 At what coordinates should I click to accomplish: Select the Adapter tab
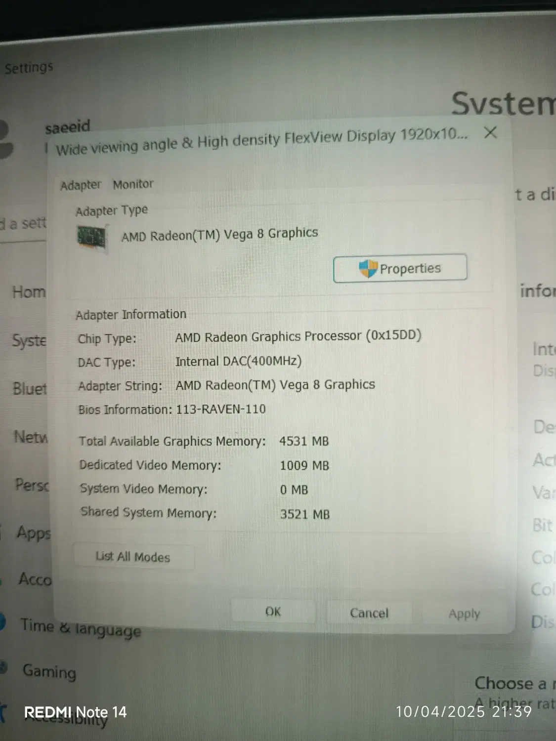(x=81, y=185)
